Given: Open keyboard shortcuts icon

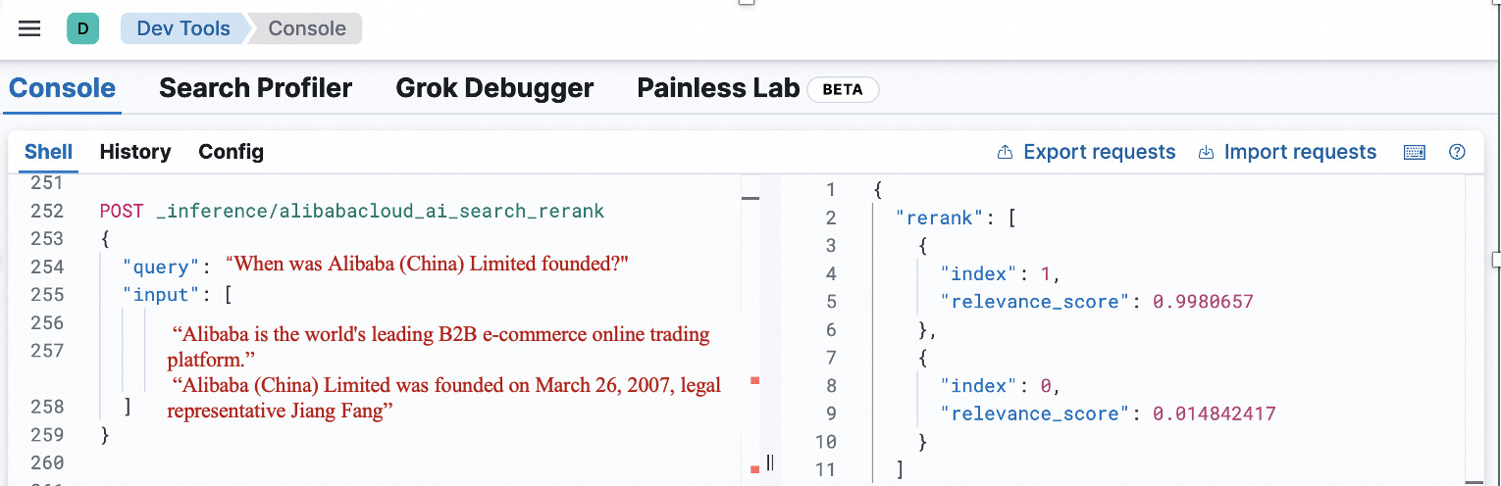Looking at the screenshot, I should pos(1414,152).
